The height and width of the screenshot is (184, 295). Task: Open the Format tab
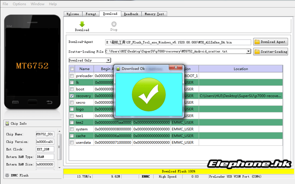[x=92, y=14]
